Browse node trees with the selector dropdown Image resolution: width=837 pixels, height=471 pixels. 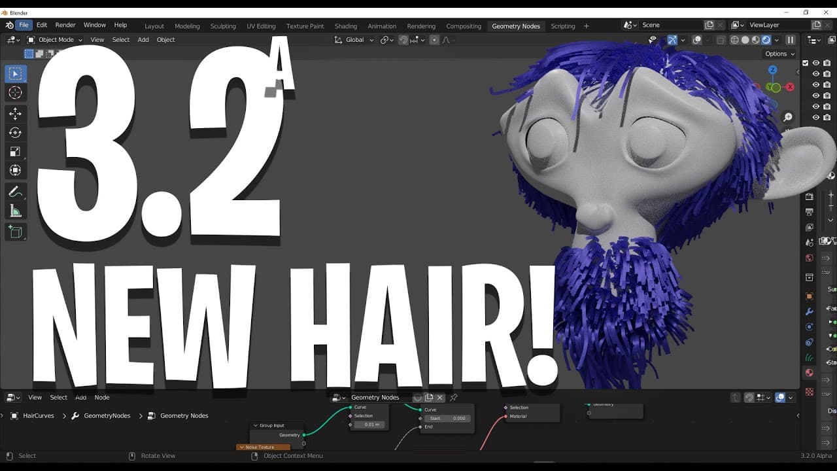click(x=339, y=397)
